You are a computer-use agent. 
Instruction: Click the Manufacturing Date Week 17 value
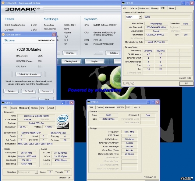156,42
